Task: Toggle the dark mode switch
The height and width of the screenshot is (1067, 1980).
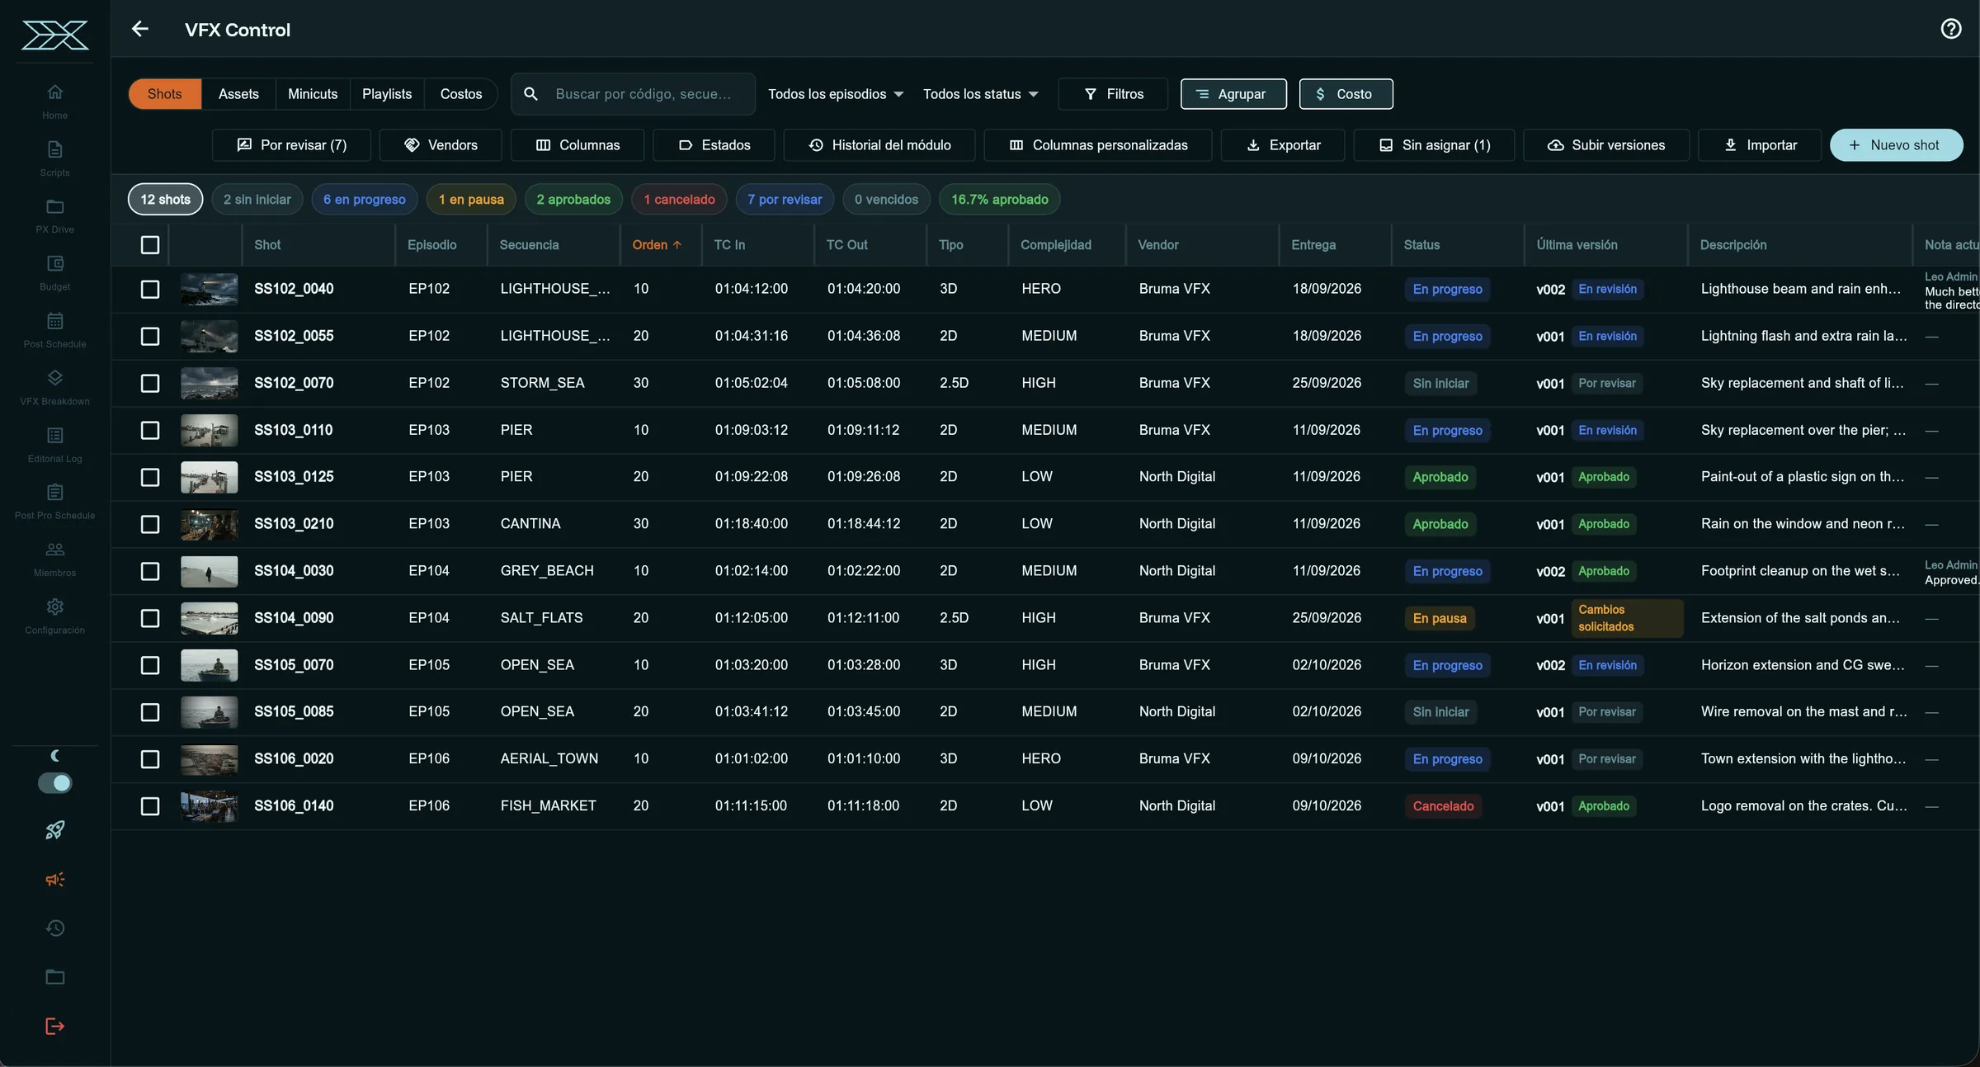Action: tap(55, 782)
